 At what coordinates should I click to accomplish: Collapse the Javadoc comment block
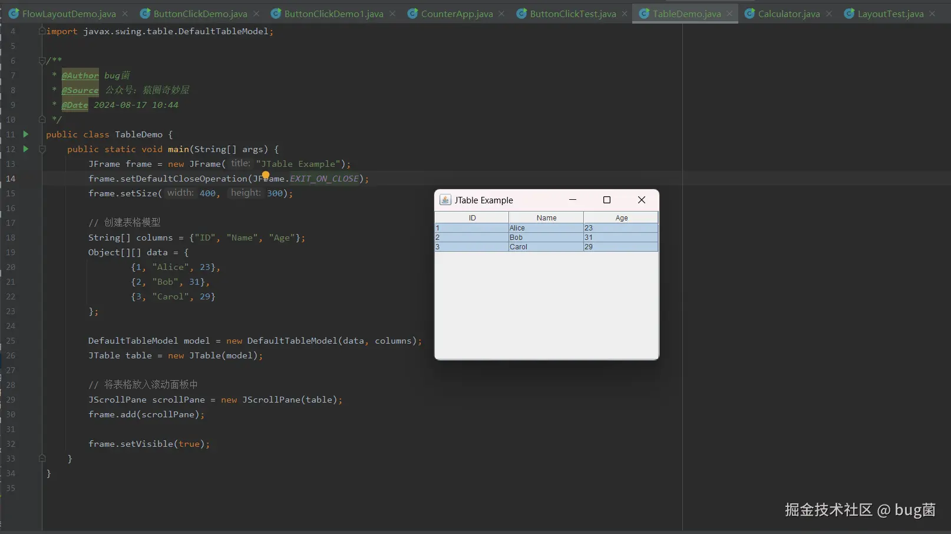42,61
